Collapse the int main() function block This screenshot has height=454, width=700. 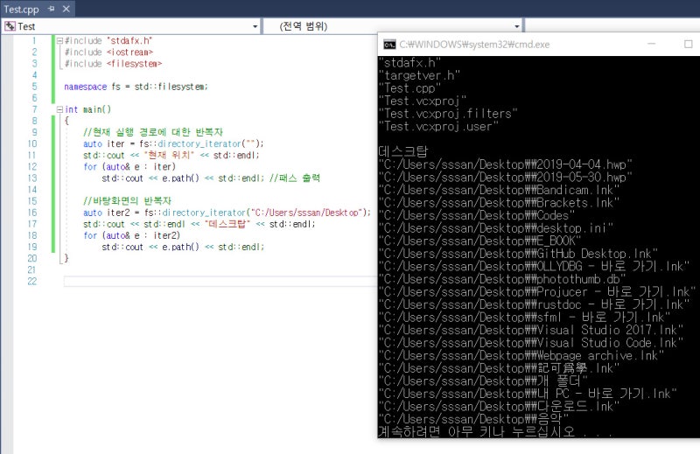click(59, 109)
